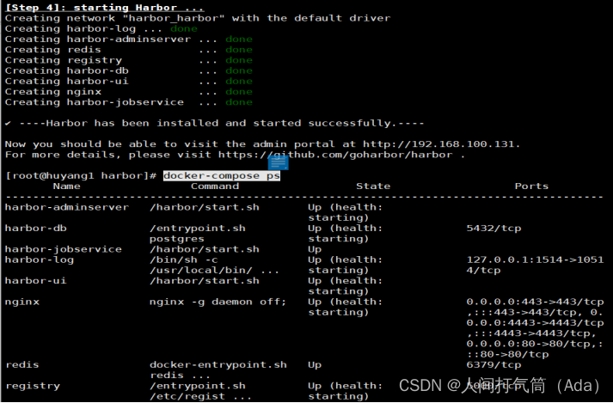Viewport: 613px width, 403px height.
Task: Click the /entrypoint.sh command of harbor-db
Action: coord(198,229)
